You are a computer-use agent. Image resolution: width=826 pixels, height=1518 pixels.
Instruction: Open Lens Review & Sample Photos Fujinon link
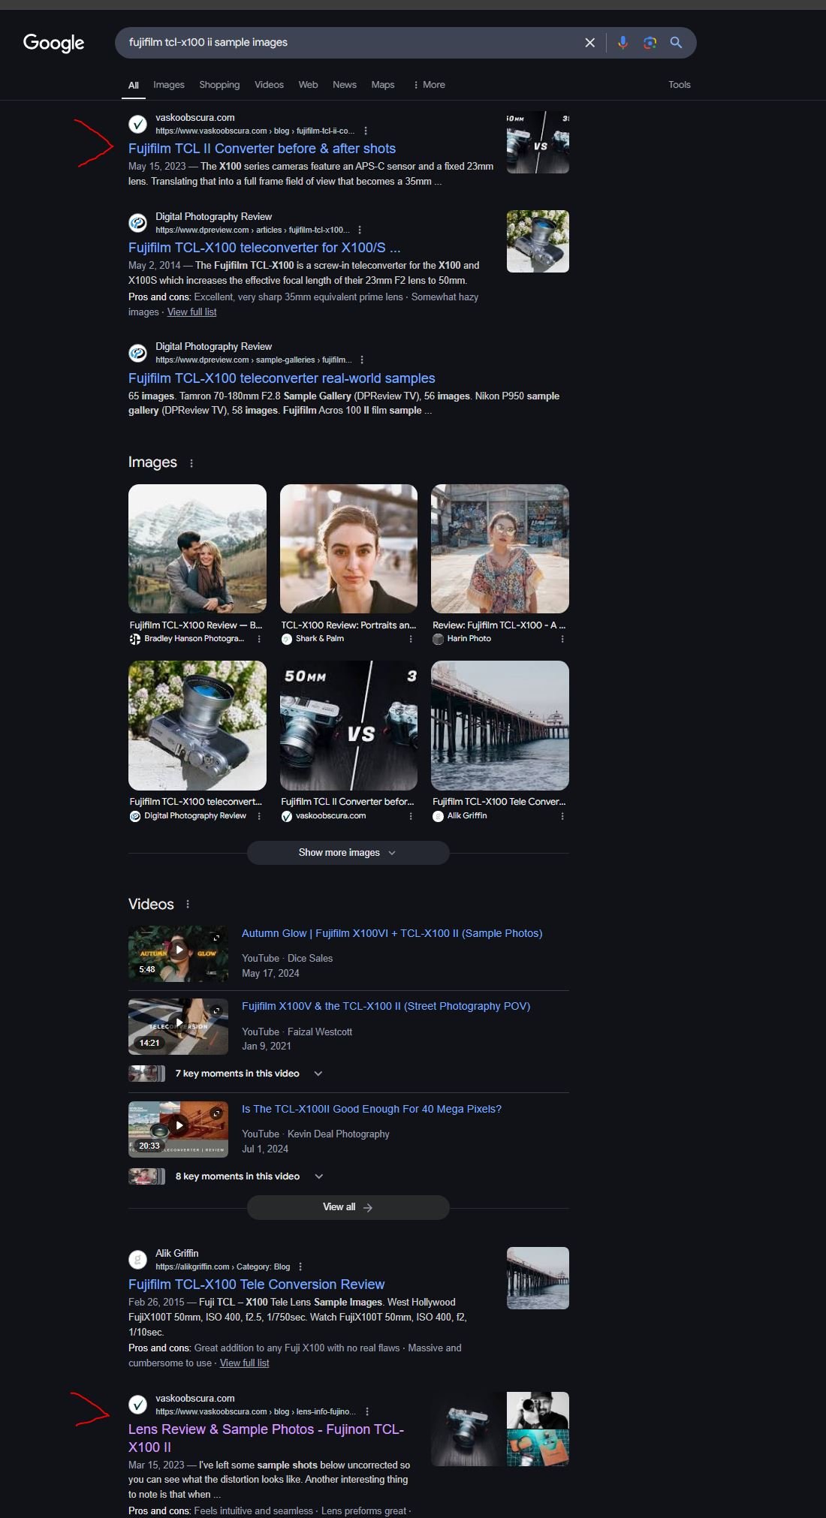click(266, 1438)
